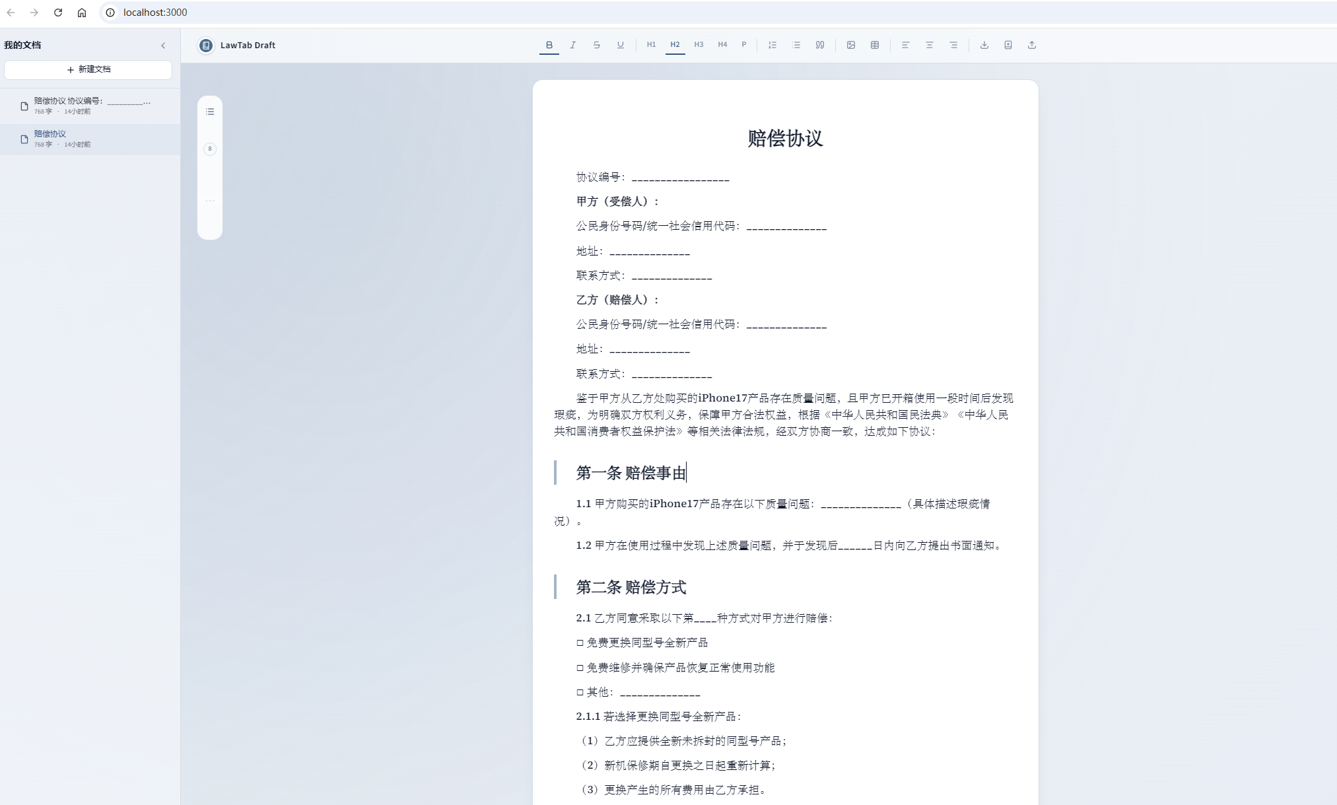The width and height of the screenshot is (1337, 805).
Task: Download the current document
Action: (984, 45)
